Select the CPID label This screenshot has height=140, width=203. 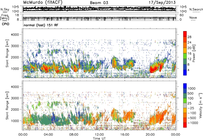(5, 24)
